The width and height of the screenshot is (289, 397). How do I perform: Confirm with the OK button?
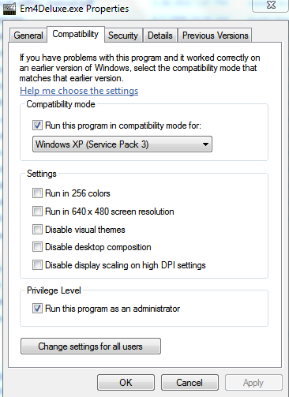[126, 383]
